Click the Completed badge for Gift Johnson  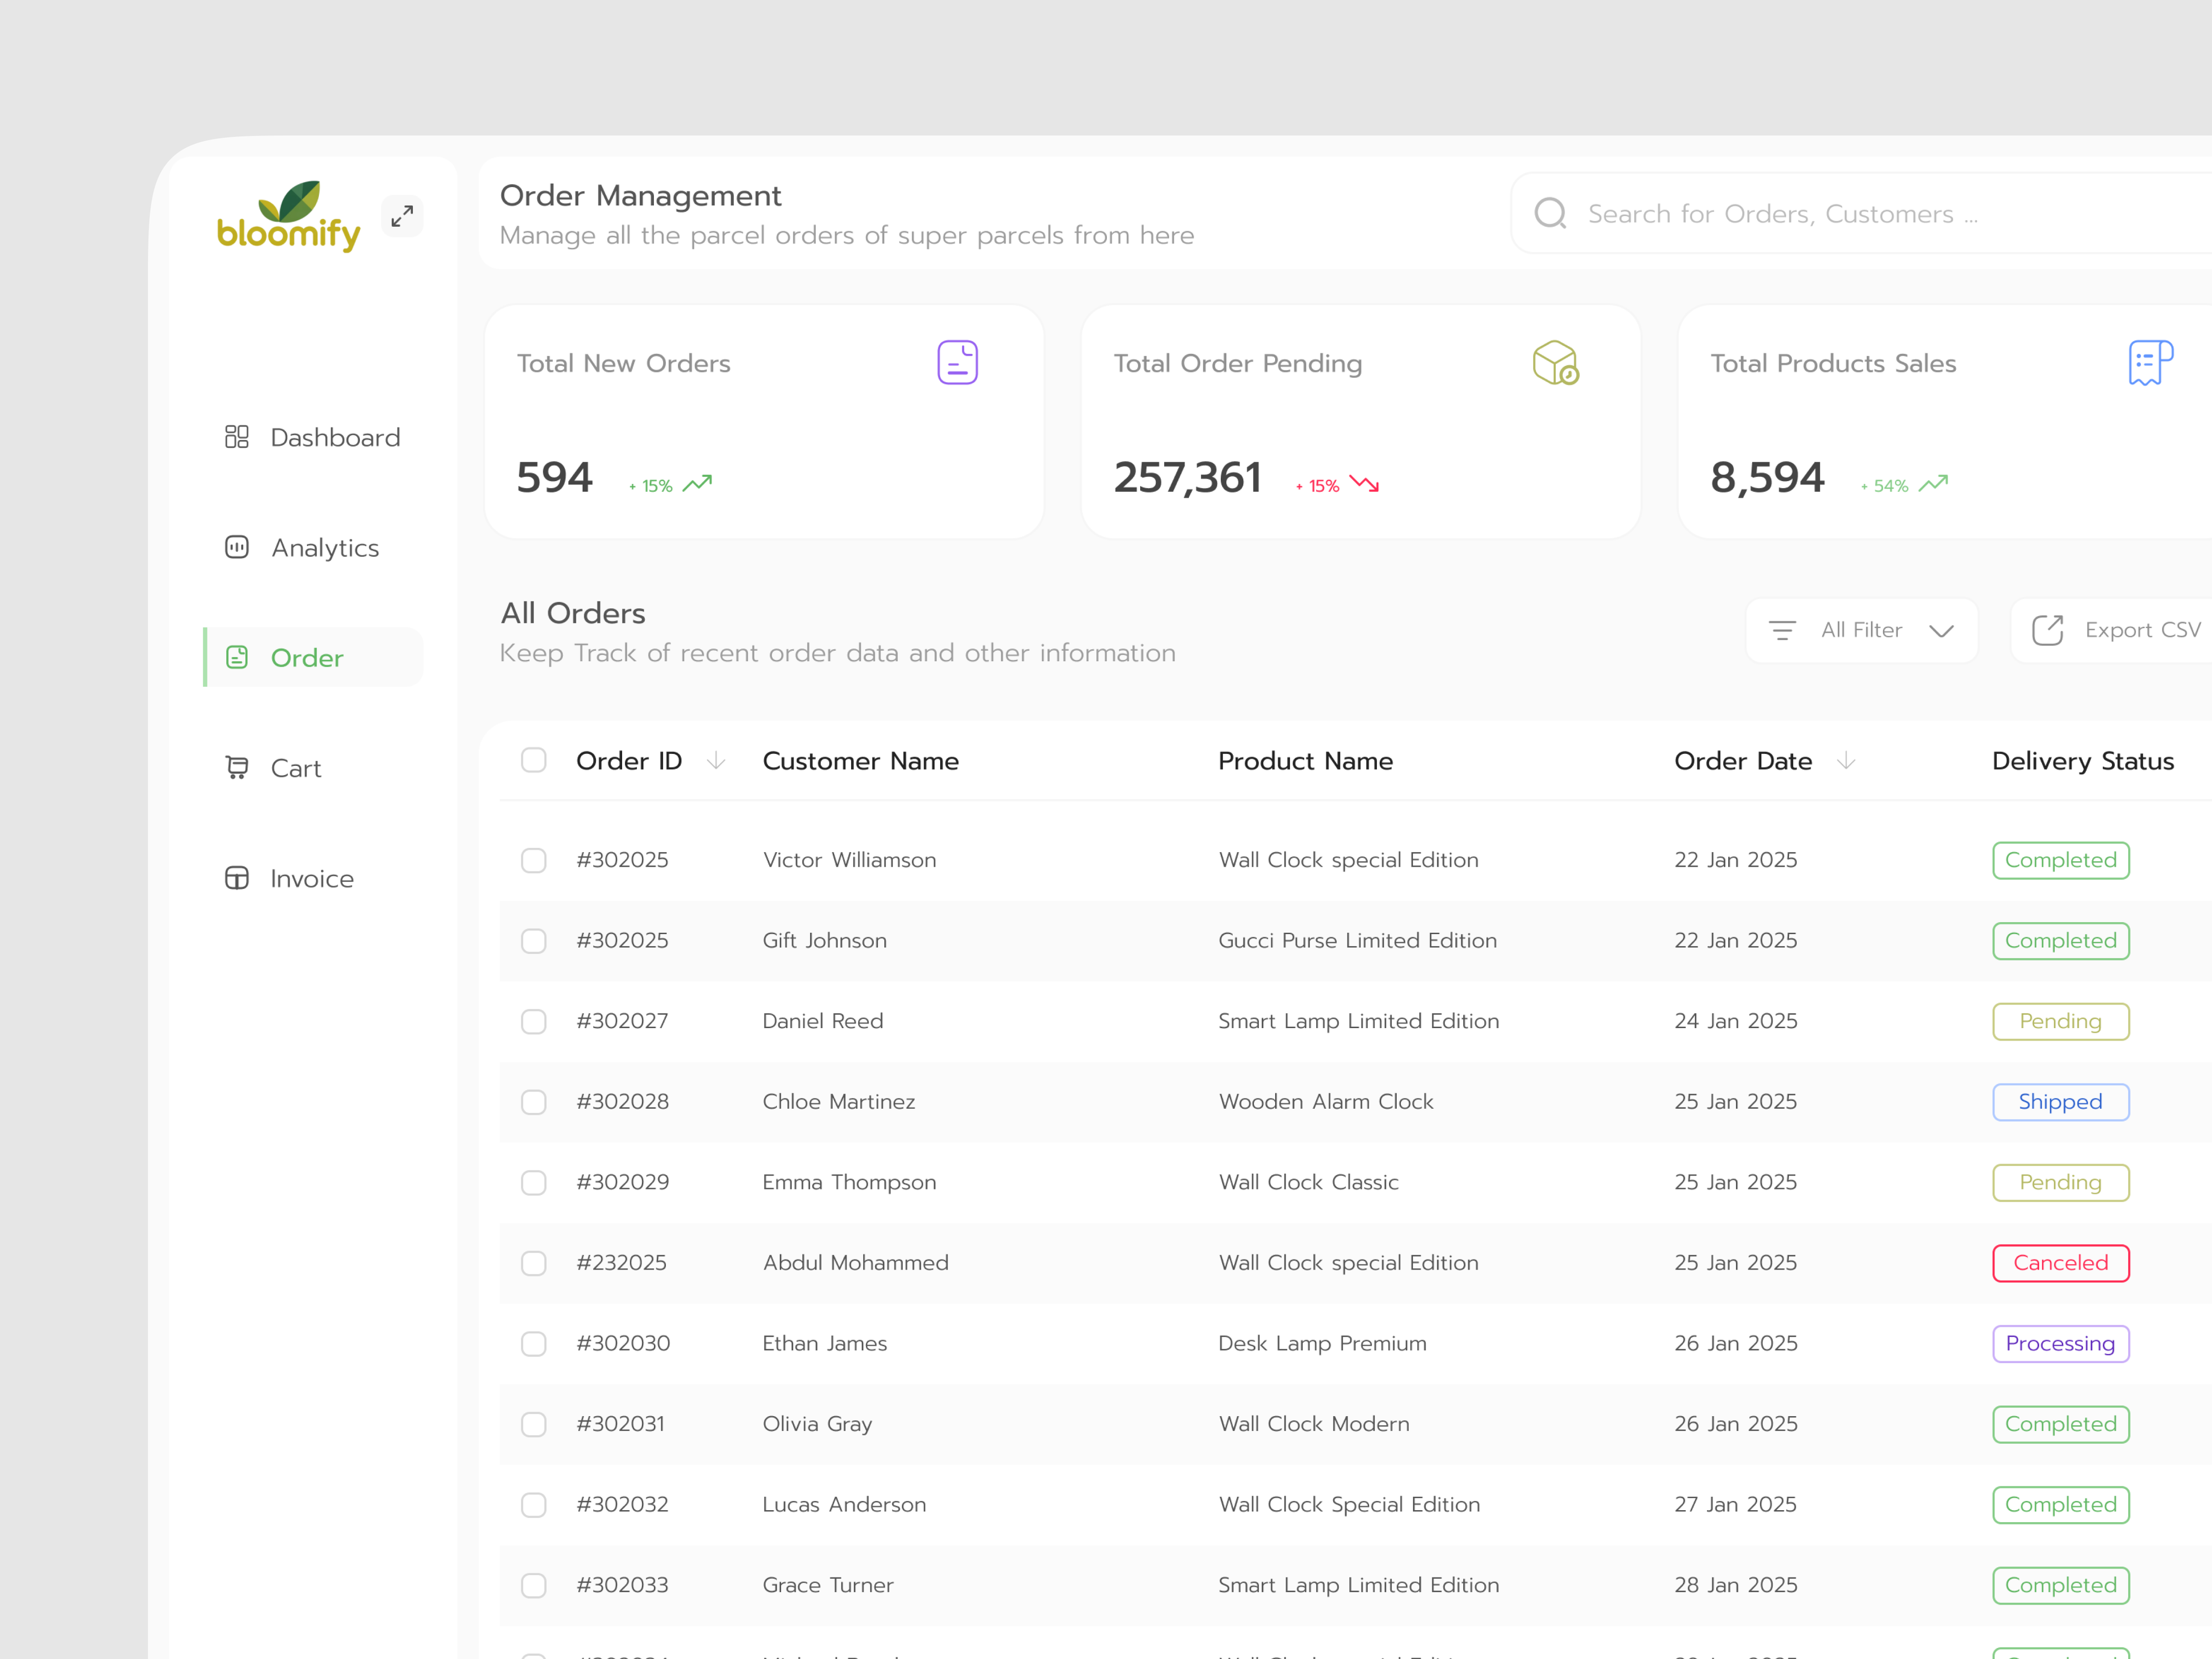click(x=2060, y=941)
